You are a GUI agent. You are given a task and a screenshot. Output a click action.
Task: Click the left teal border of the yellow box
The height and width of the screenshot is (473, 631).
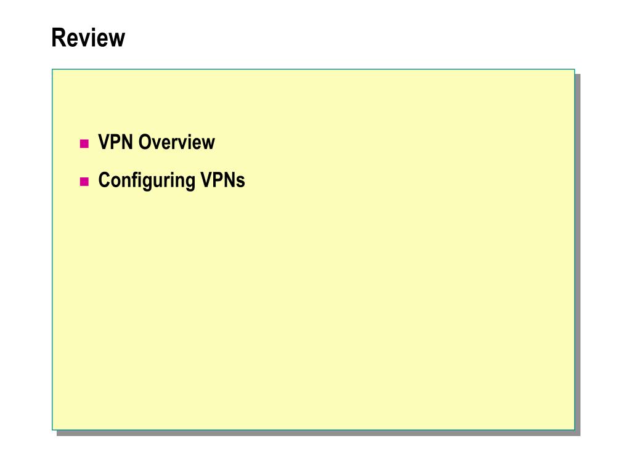coord(52,249)
